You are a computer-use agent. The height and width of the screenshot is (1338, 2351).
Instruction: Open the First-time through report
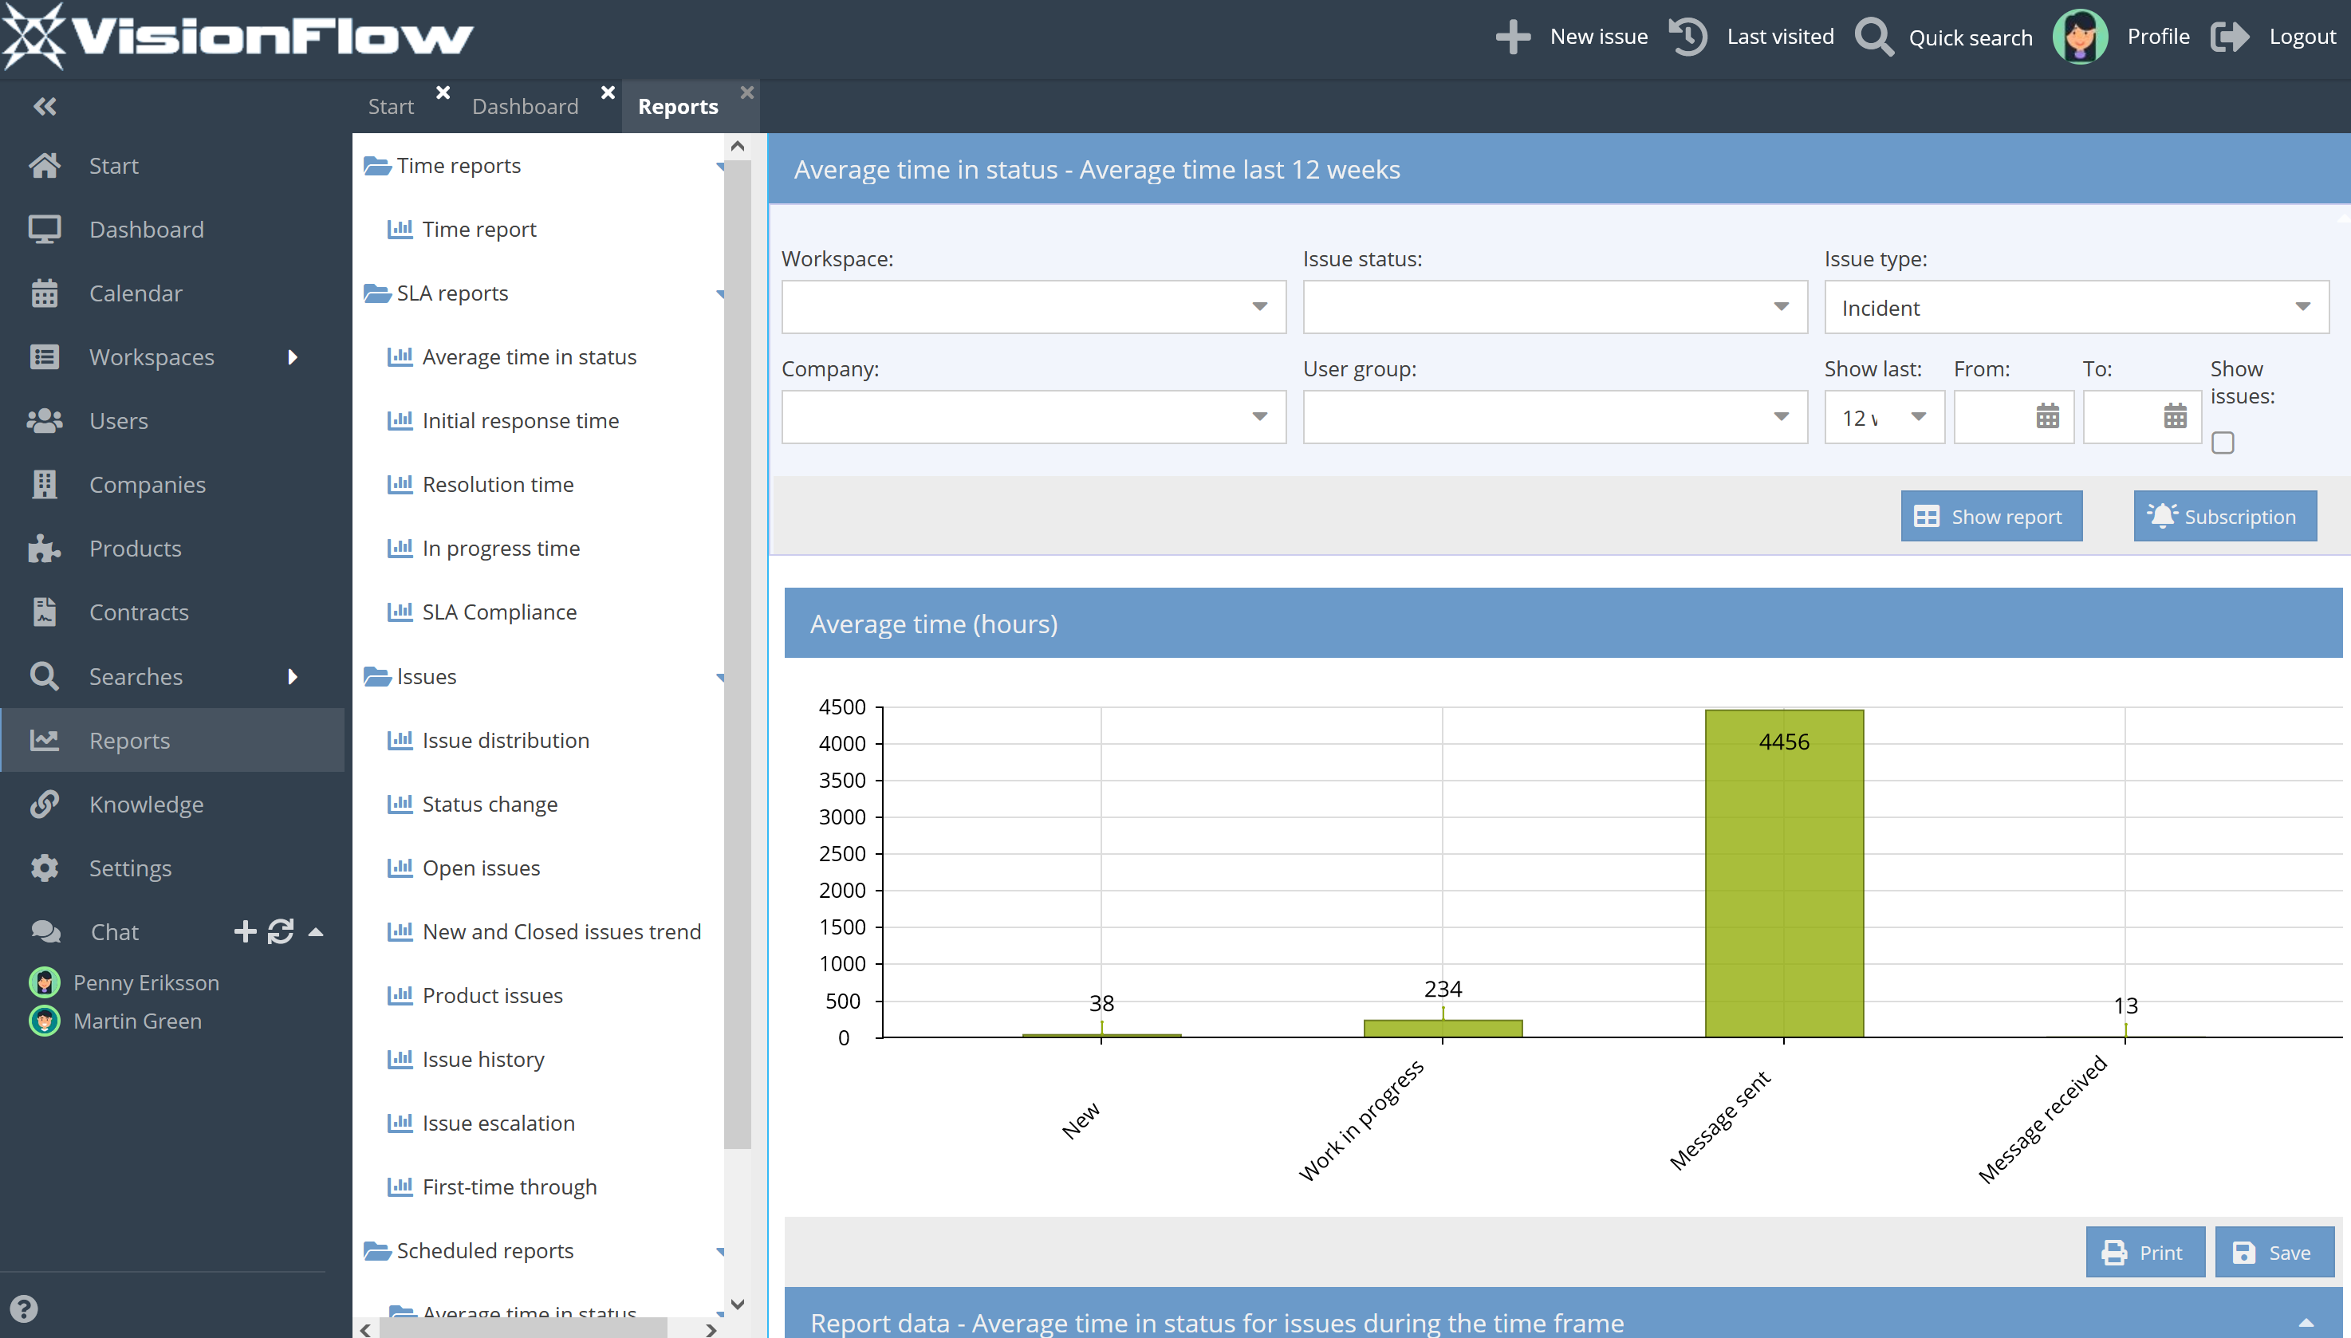tap(509, 1186)
